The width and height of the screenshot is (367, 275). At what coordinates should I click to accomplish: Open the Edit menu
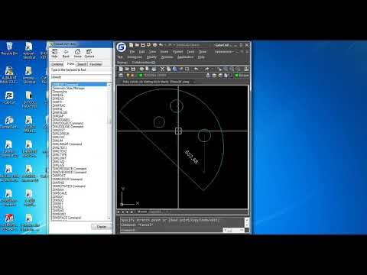pyautogui.click(x=141, y=52)
